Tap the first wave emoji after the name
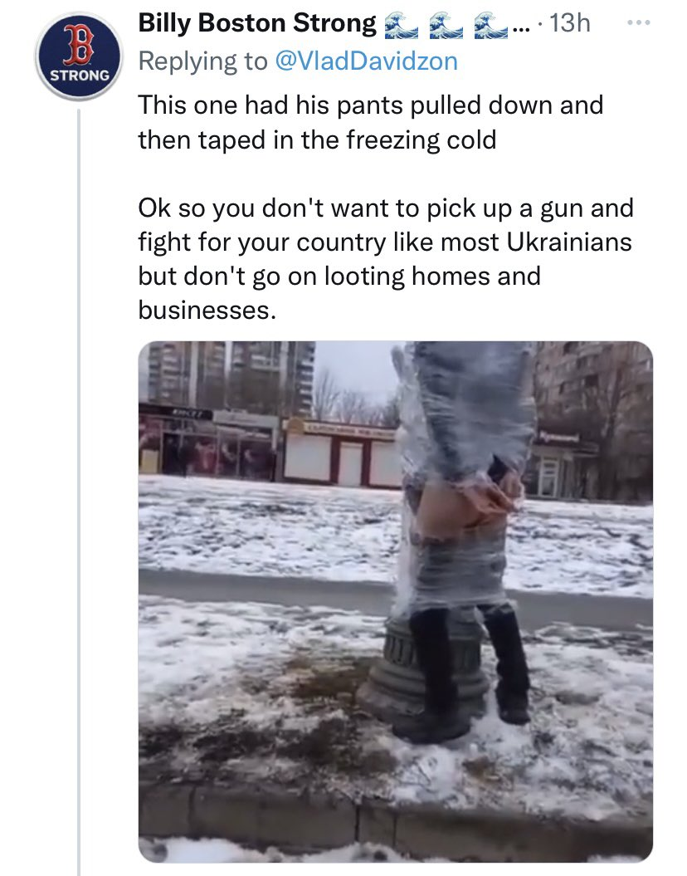The width and height of the screenshot is (687, 876). coord(402,25)
